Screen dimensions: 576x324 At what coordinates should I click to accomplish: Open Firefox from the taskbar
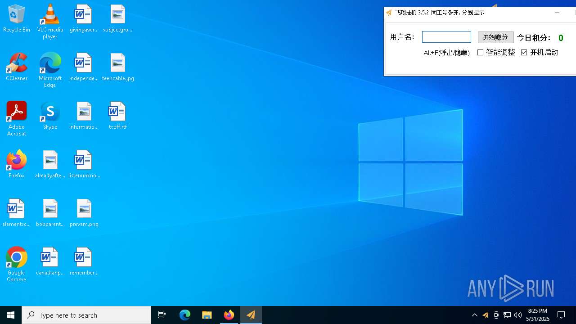pyautogui.click(x=229, y=315)
